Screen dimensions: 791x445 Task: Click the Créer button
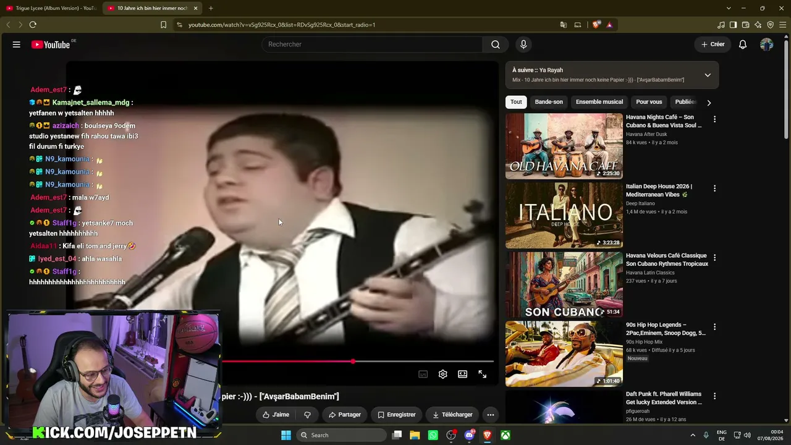point(713,44)
